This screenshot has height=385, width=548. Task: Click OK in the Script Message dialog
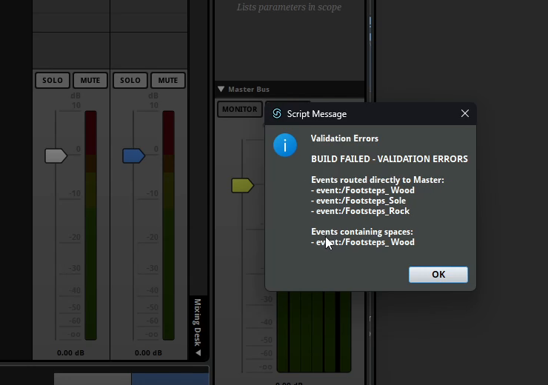pos(438,275)
